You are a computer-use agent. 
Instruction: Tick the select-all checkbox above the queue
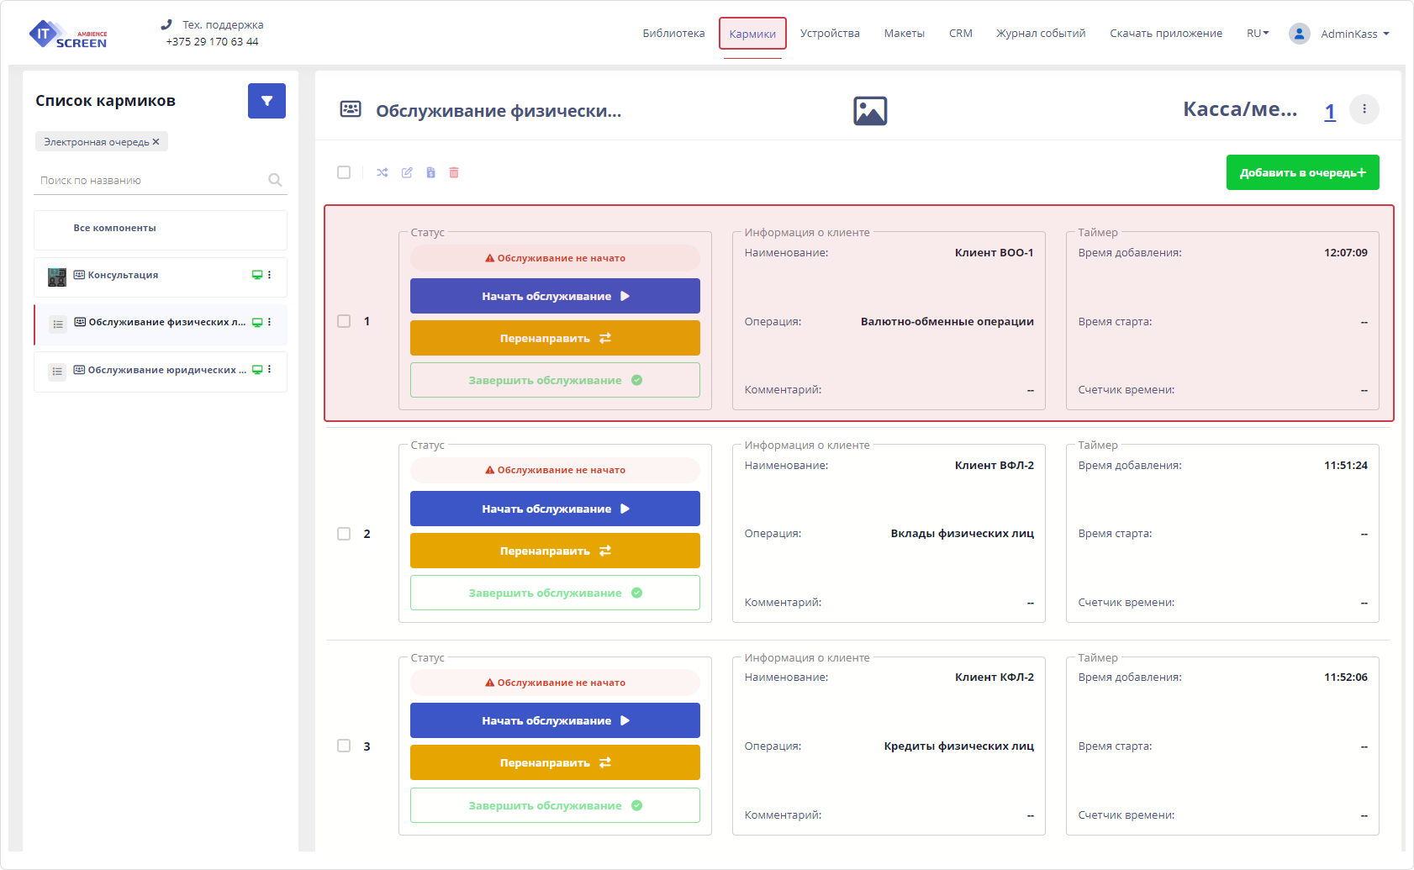[x=344, y=172]
